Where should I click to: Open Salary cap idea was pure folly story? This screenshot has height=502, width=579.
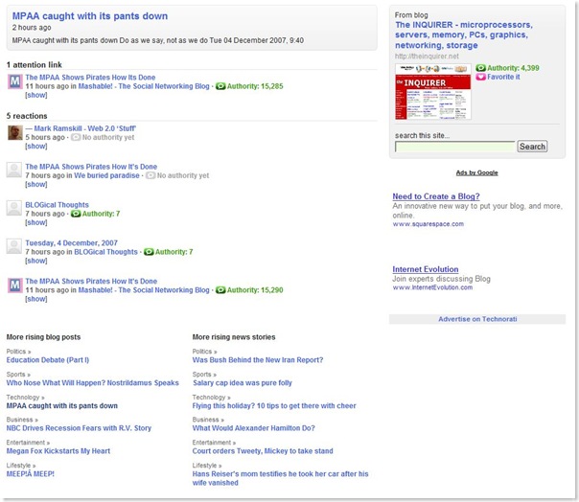click(243, 383)
